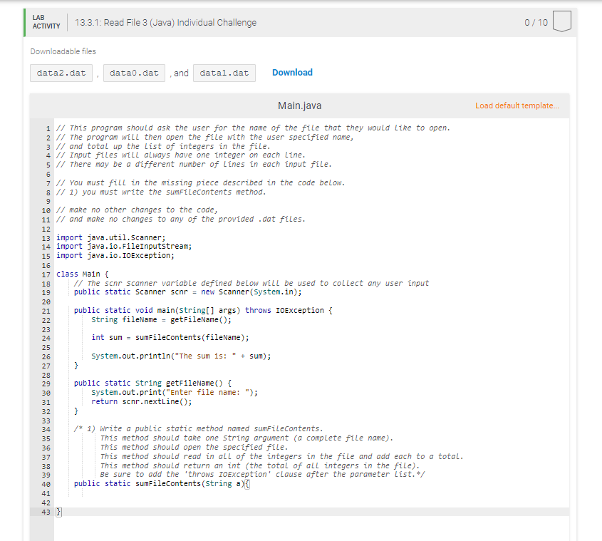Select the data0.dat file chip

[134, 72]
